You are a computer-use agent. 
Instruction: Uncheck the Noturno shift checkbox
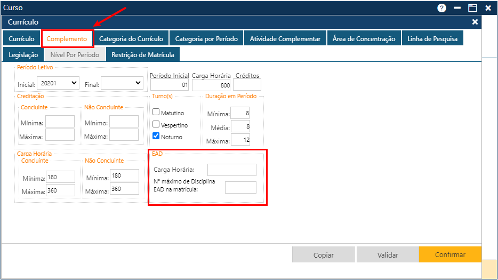pos(156,136)
